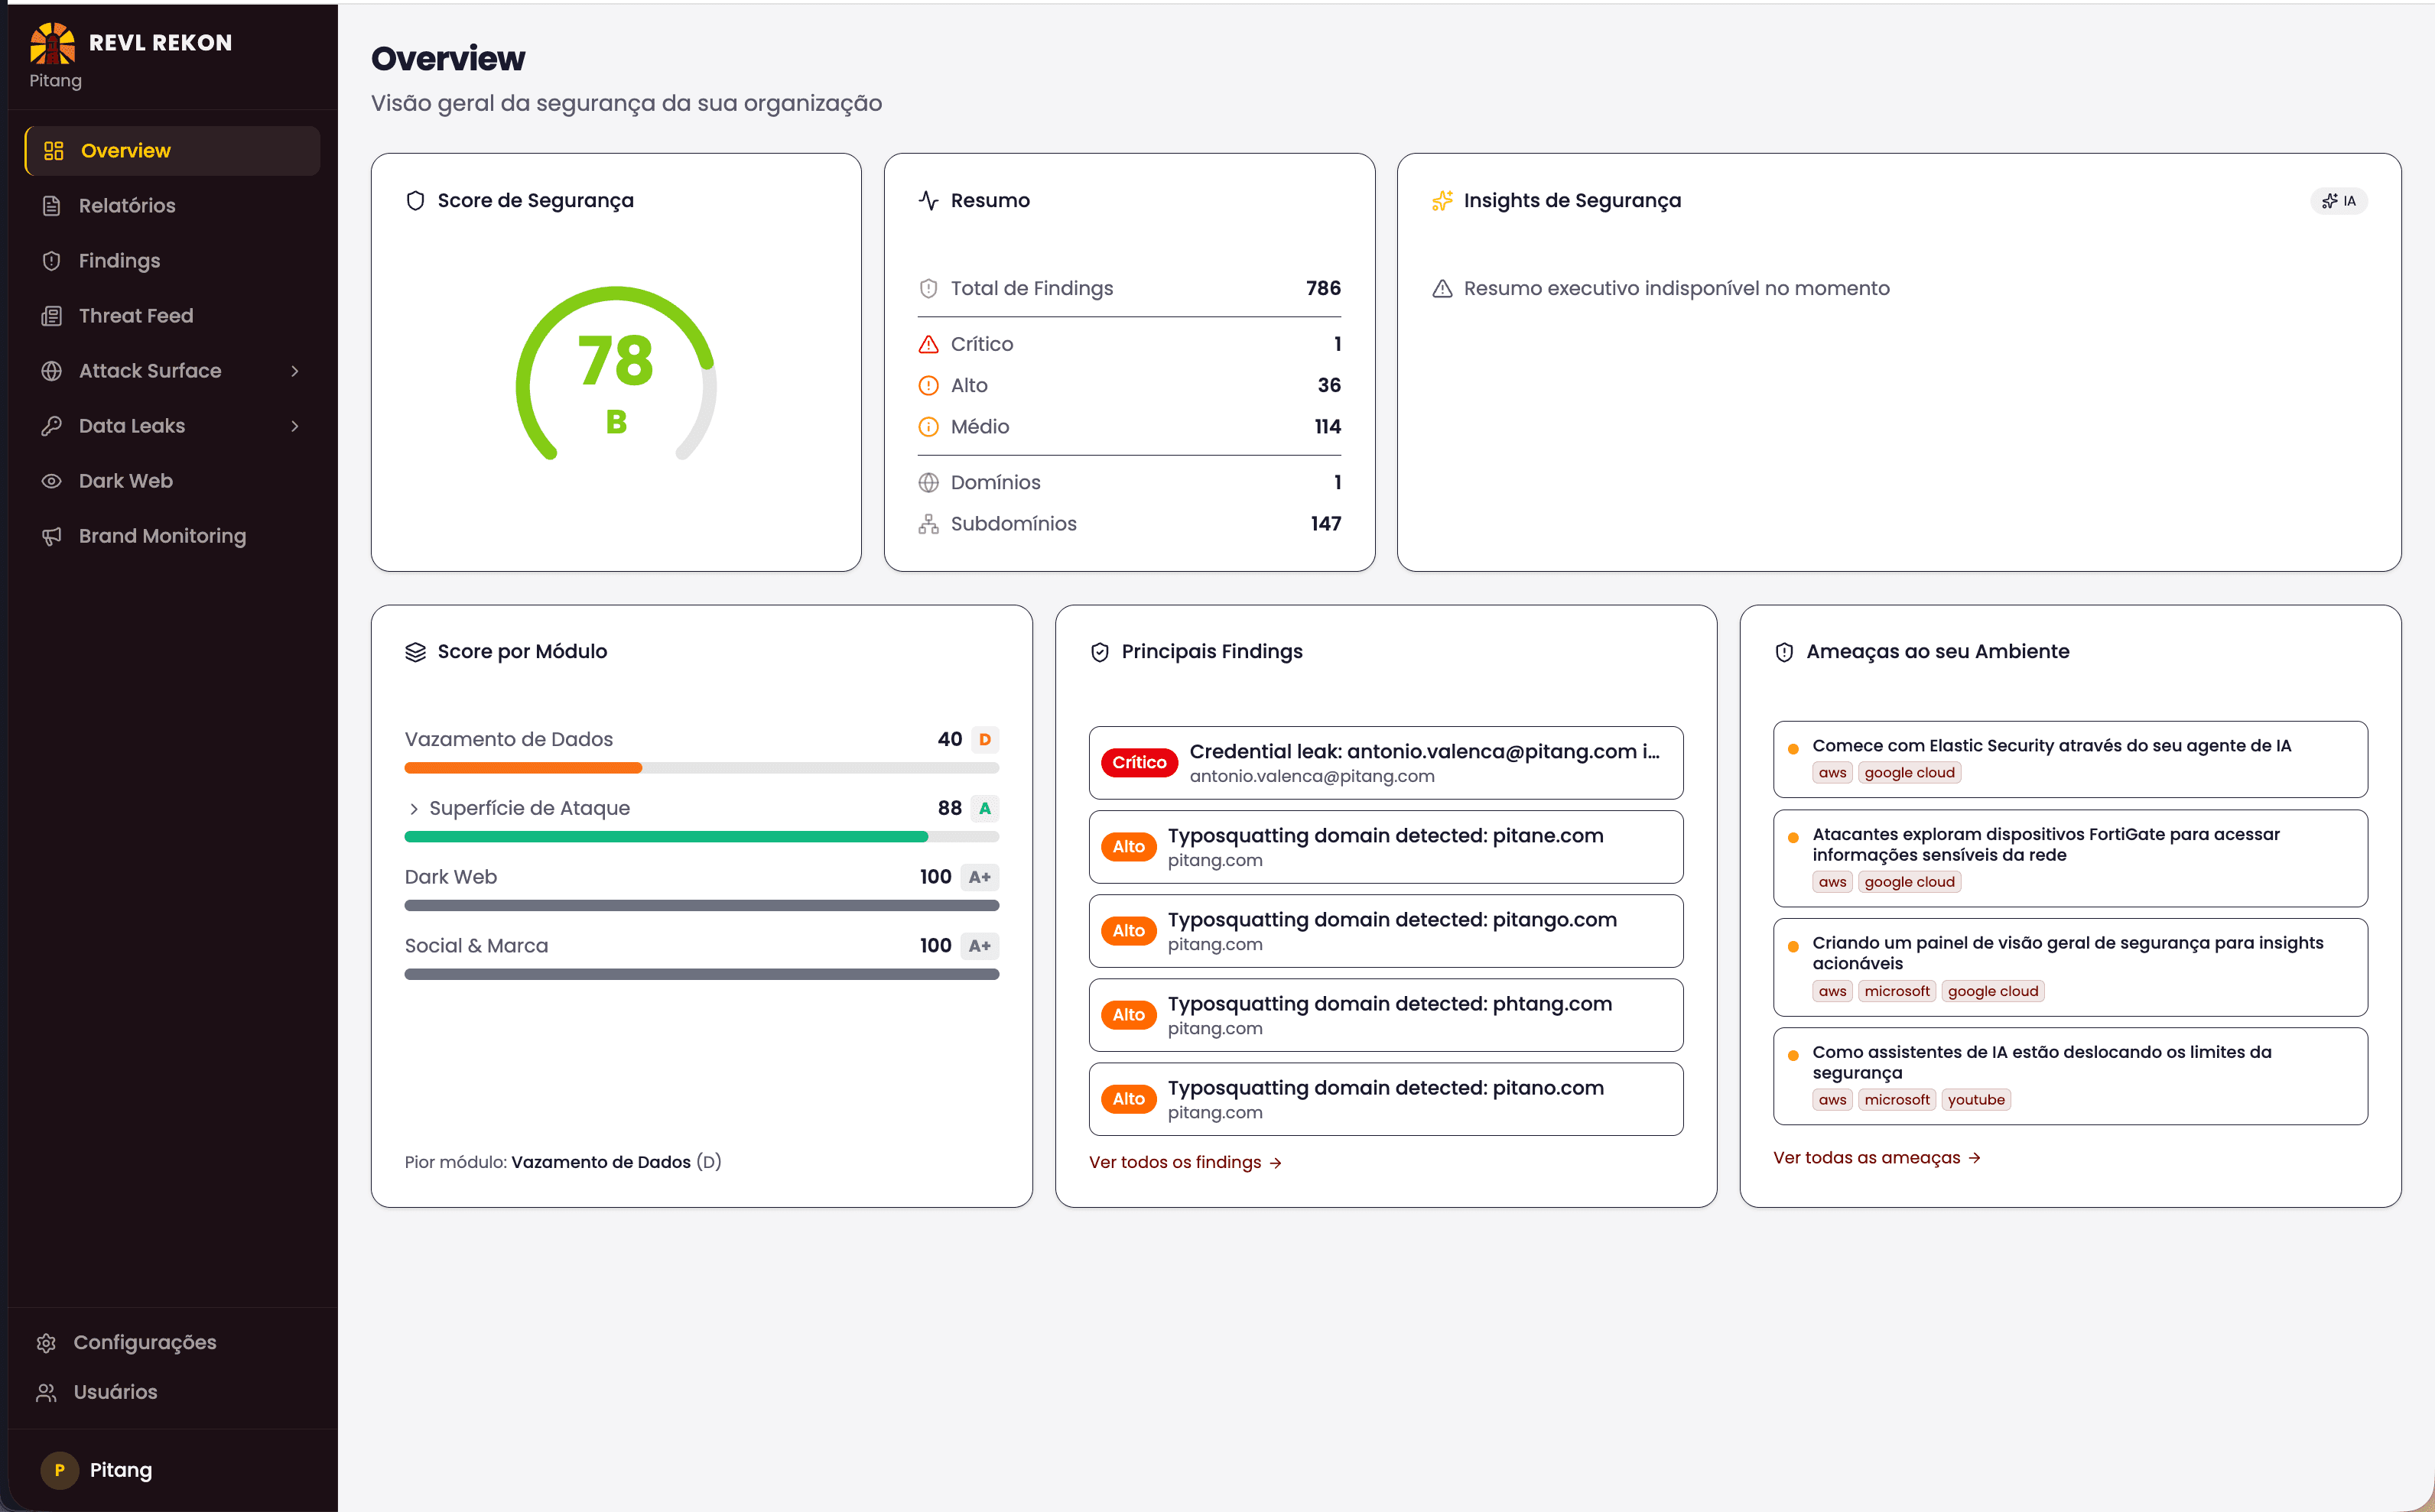The width and height of the screenshot is (2435, 1512).
Task: Click the IA badge in Insights card
Action: point(2338,201)
